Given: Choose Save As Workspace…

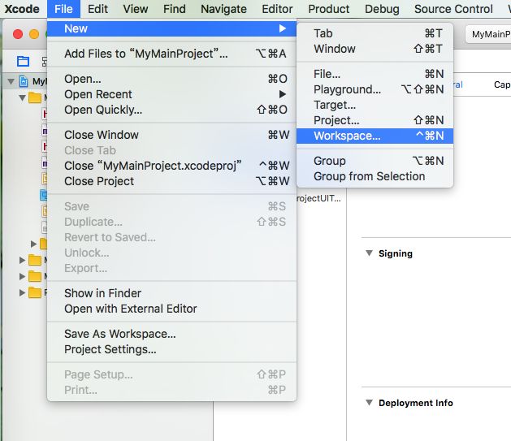Looking at the screenshot, I should [x=171, y=334].
